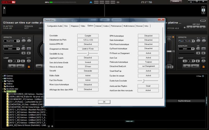Screen dimensions: 209x130
Task: Halve the left deck loop length
Action: coord(10,61)
